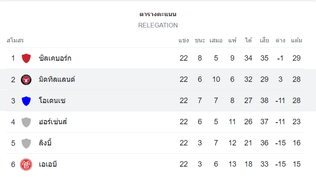The image size is (316, 177).
Task: Click the สโมสร column header
Action: 15,41
